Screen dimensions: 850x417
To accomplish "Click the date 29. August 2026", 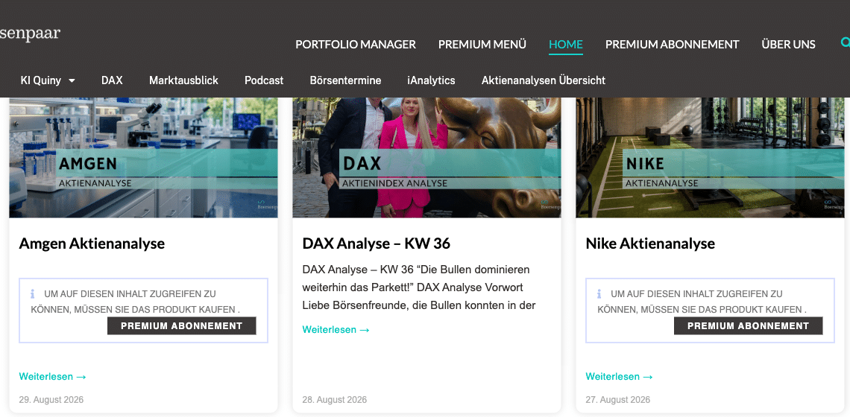I will point(51,400).
